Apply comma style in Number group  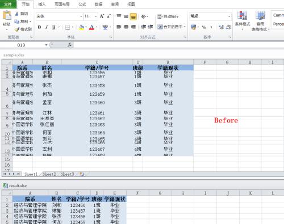211,27
